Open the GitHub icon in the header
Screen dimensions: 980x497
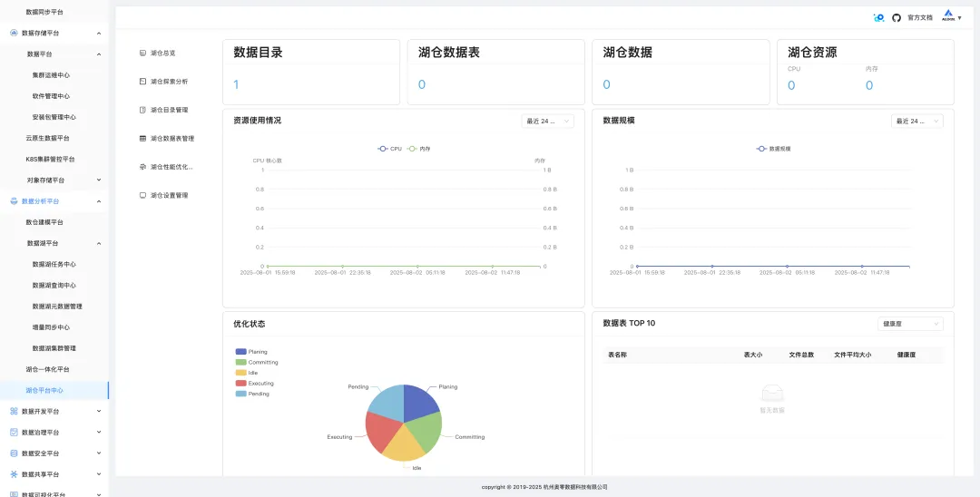(897, 17)
